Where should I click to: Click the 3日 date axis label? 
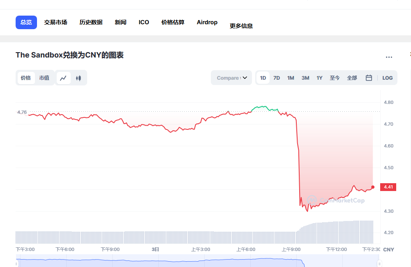[155, 249]
